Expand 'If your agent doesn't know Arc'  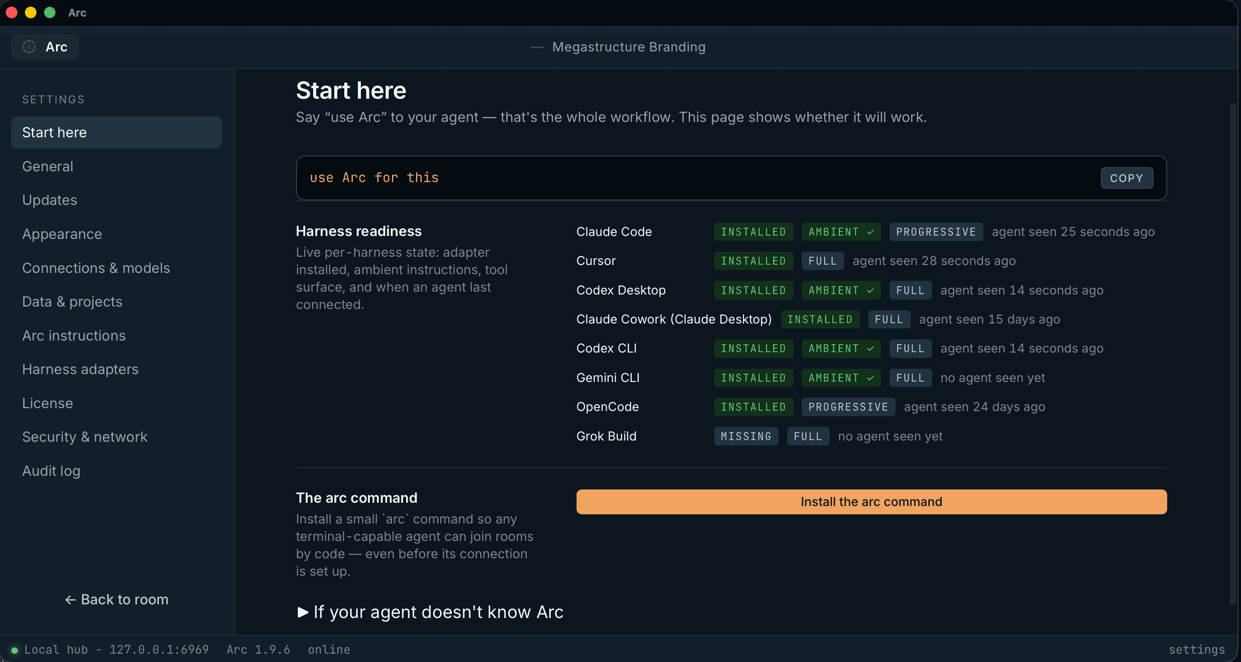[430, 612]
